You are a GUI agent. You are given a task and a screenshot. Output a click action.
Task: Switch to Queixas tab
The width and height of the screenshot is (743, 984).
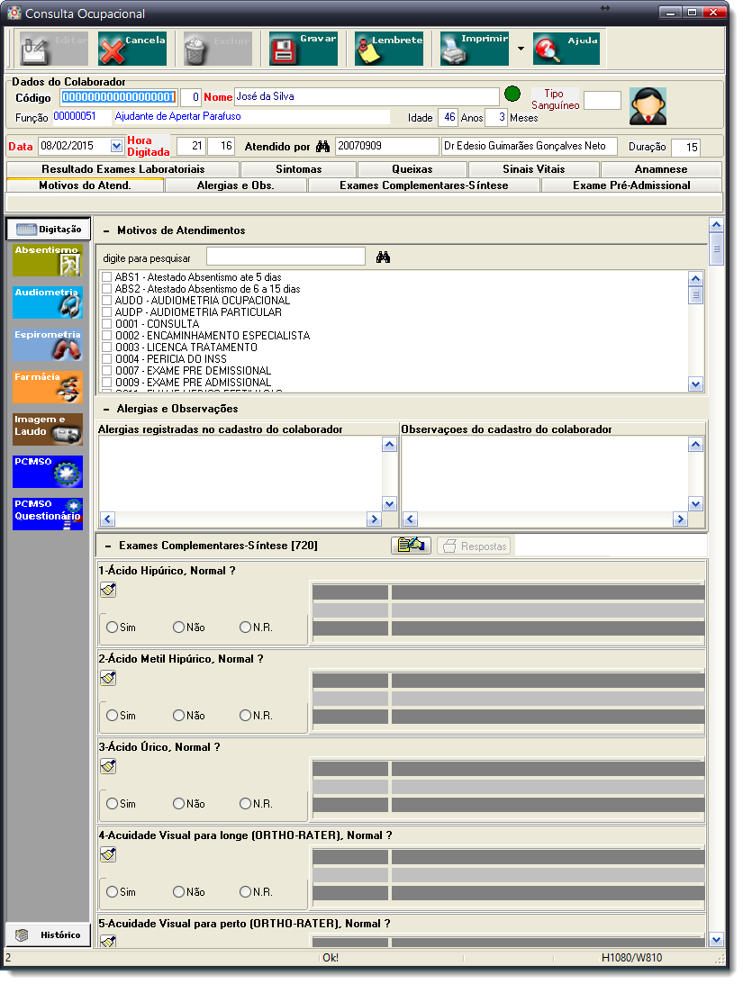click(x=412, y=169)
